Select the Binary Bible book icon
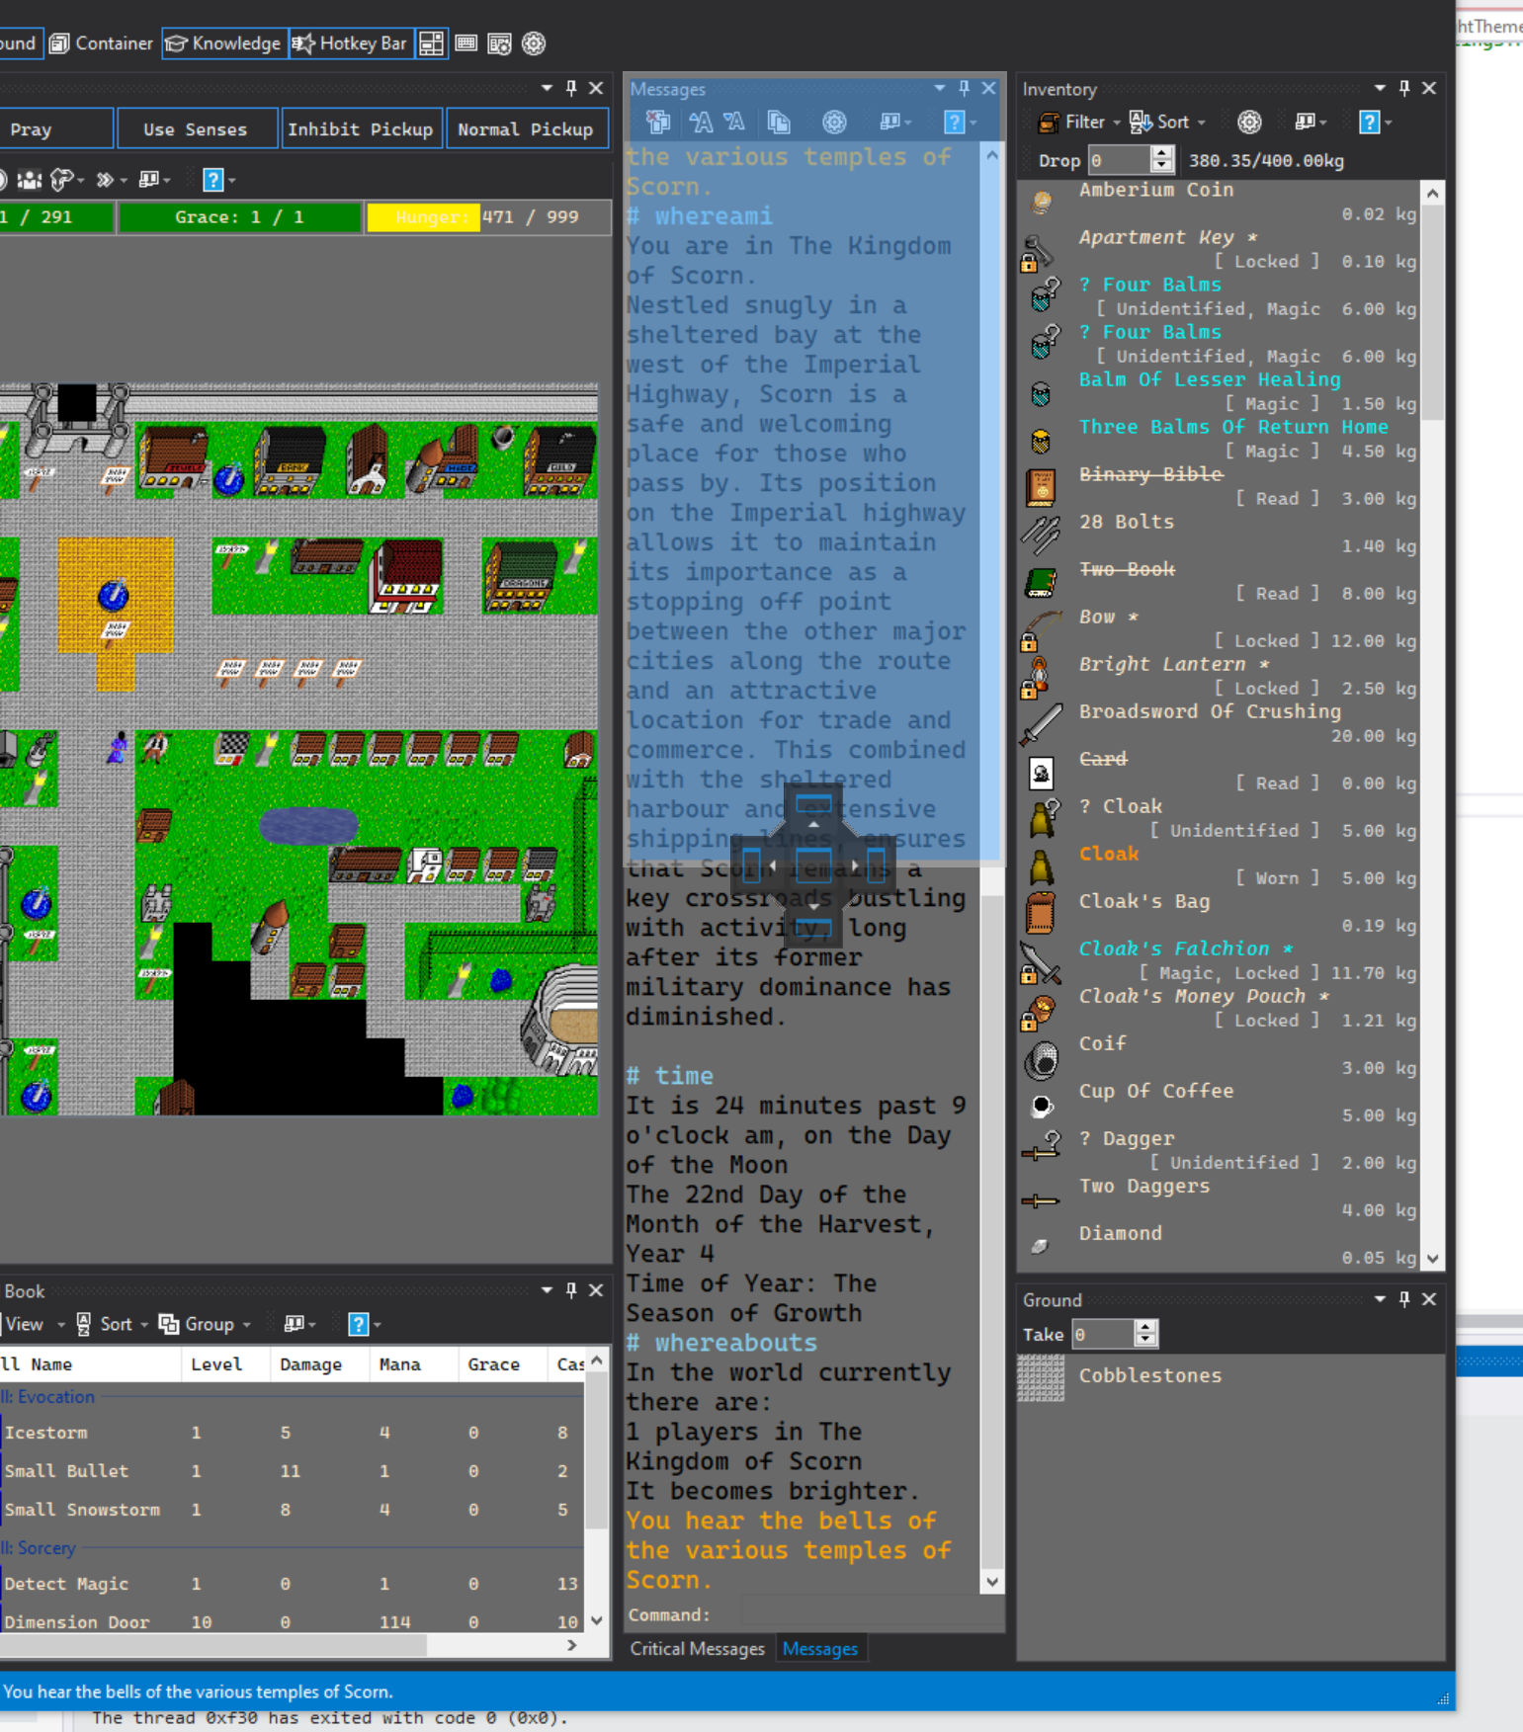1523x1732 pixels. [x=1041, y=488]
